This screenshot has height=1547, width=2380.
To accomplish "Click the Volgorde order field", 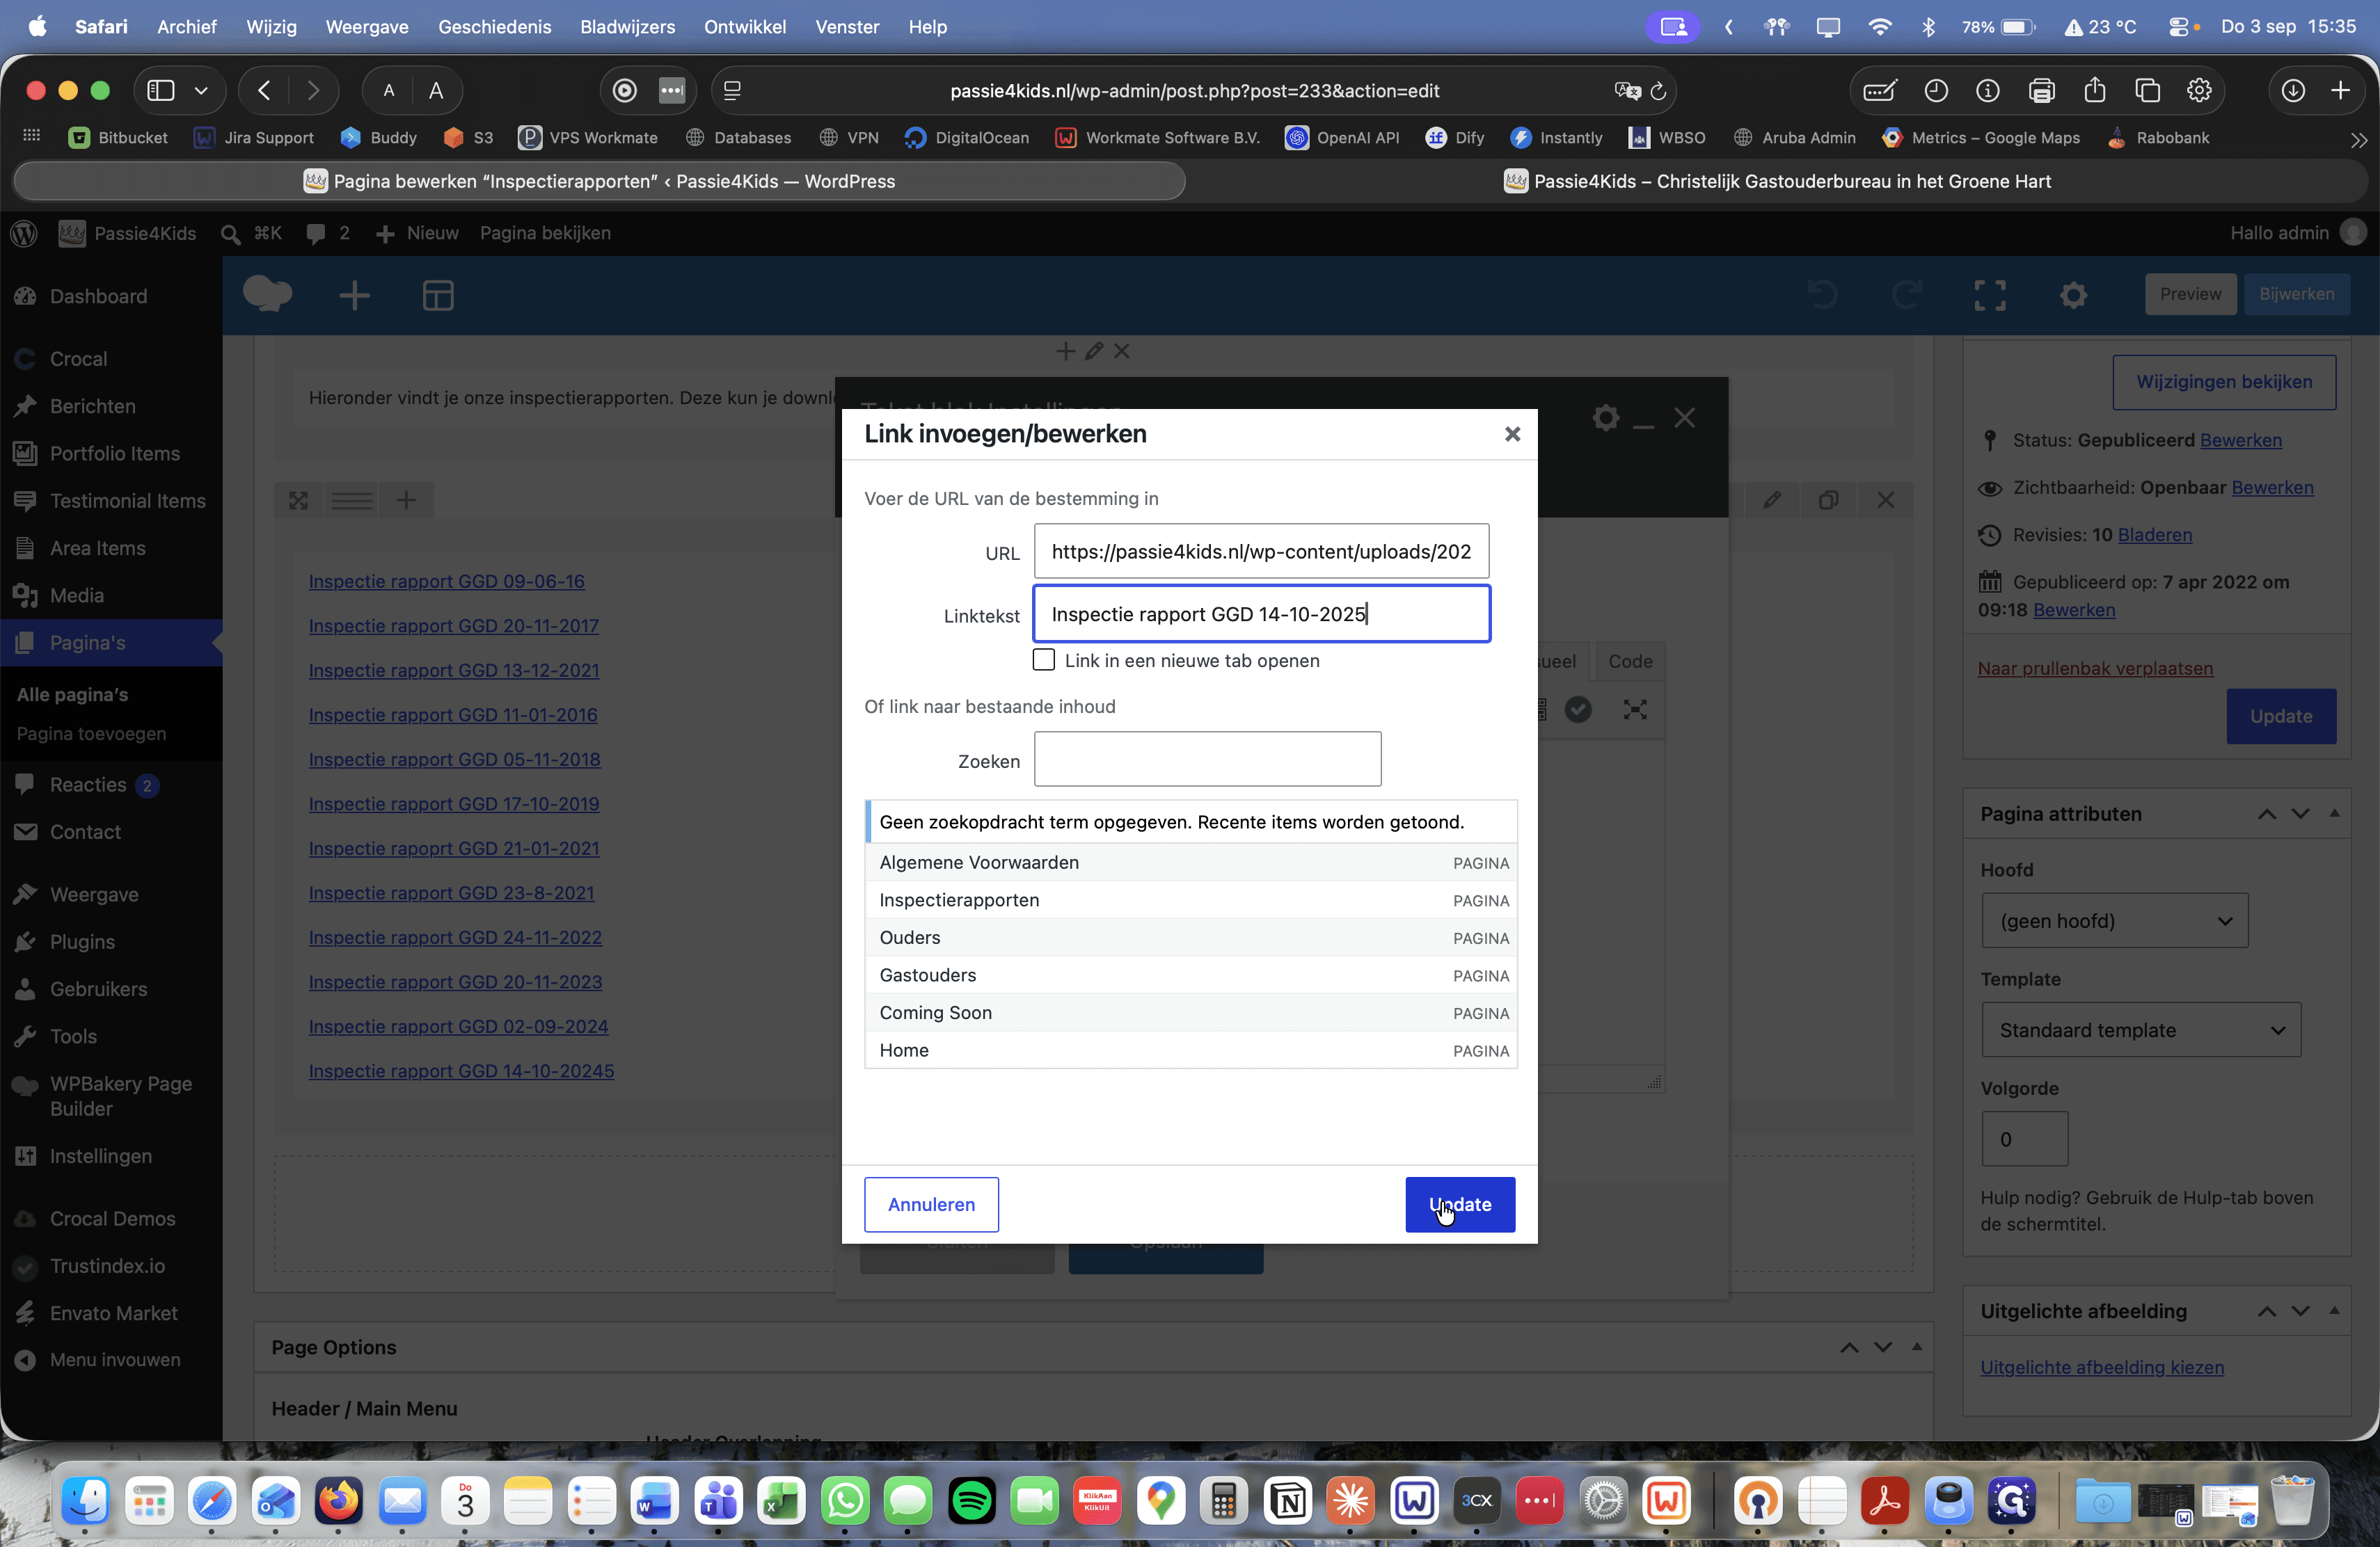I will tap(2024, 1138).
